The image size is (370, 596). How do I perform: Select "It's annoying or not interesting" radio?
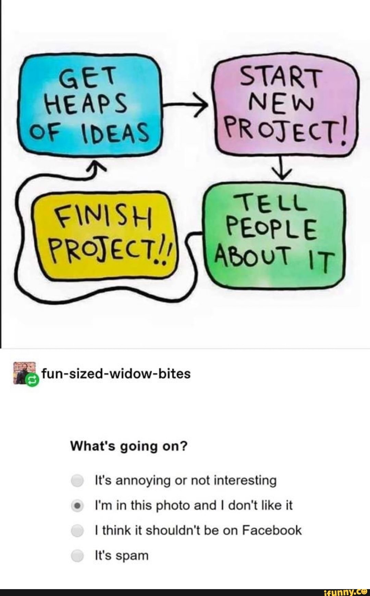click(x=77, y=480)
